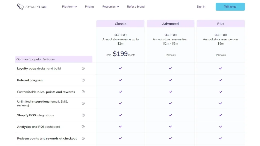This screenshot has width=260, height=146.
Task: Open the tooltip for Shopify POS integrations
Action: pos(83,115)
